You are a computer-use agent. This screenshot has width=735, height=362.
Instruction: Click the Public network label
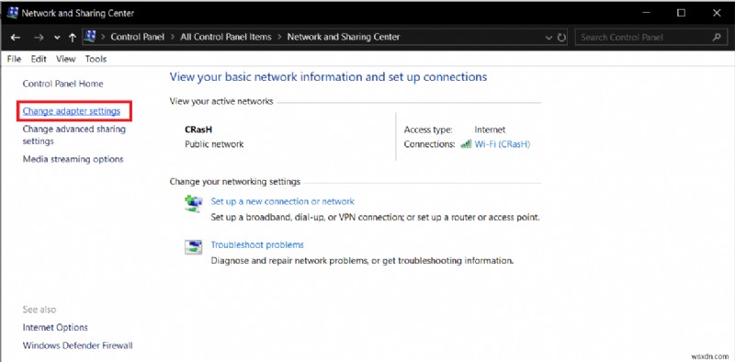tap(214, 144)
